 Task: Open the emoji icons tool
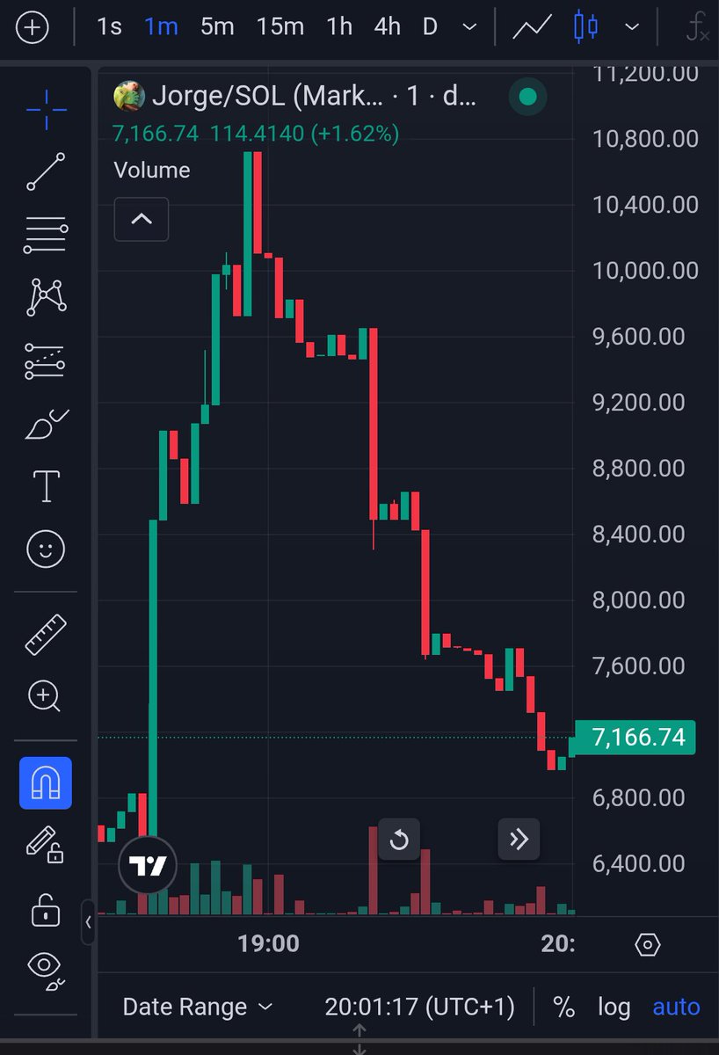pyautogui.click(x=46, y=549)
